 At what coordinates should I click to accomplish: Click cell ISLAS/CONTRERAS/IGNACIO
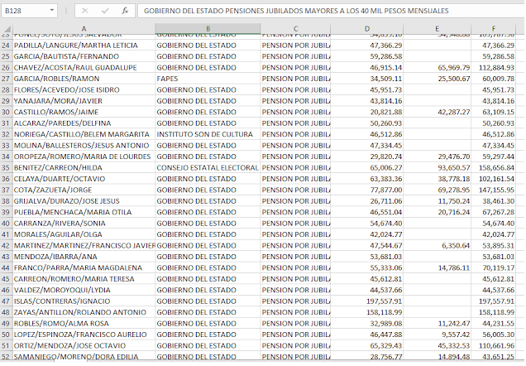(x=84, y=301)
